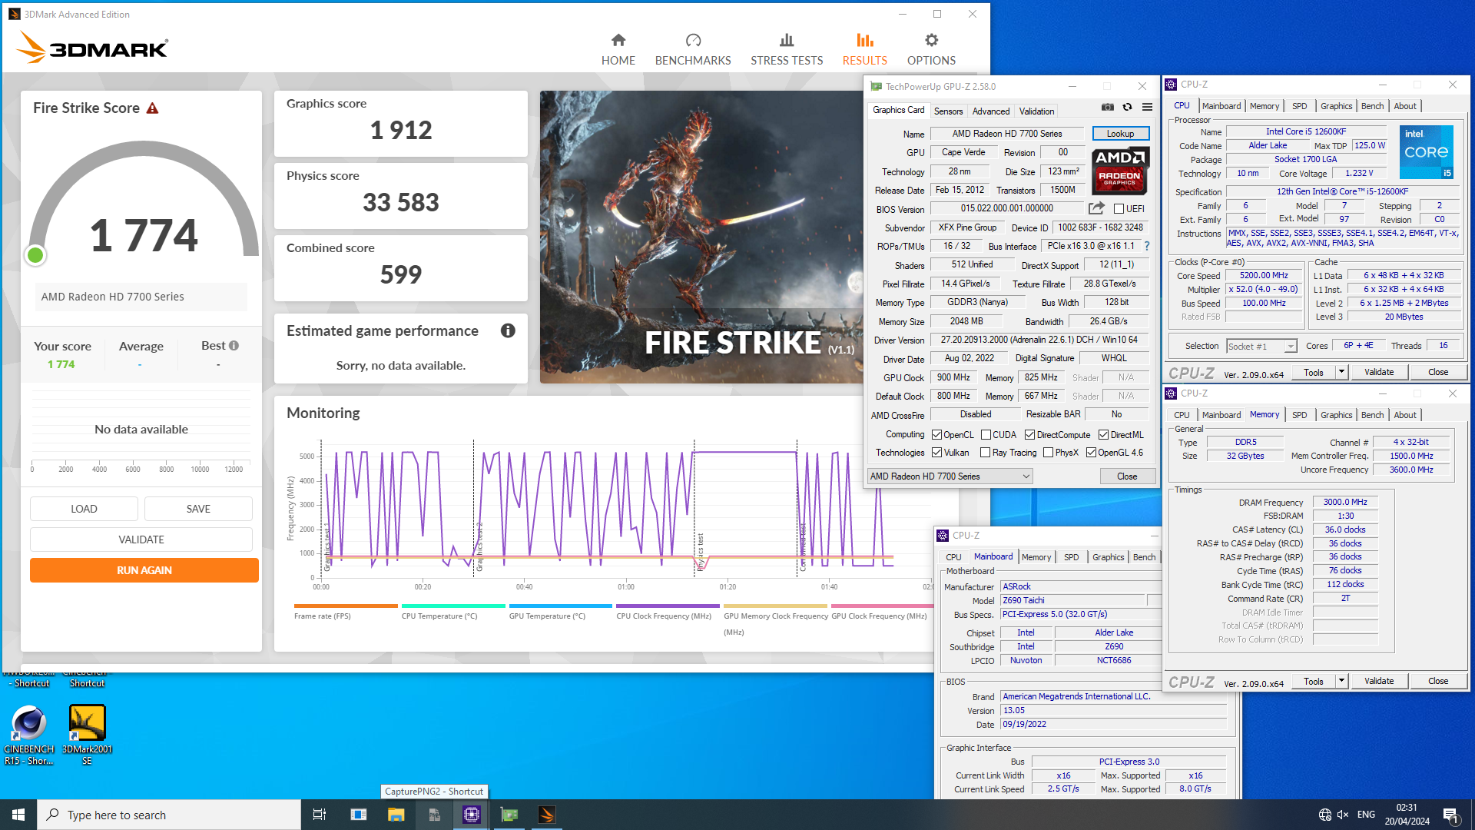This screenshot has height=830, width=1475.
Task: Click RUN AGAIN in 3DMark
Action: [x=144, y=570]
